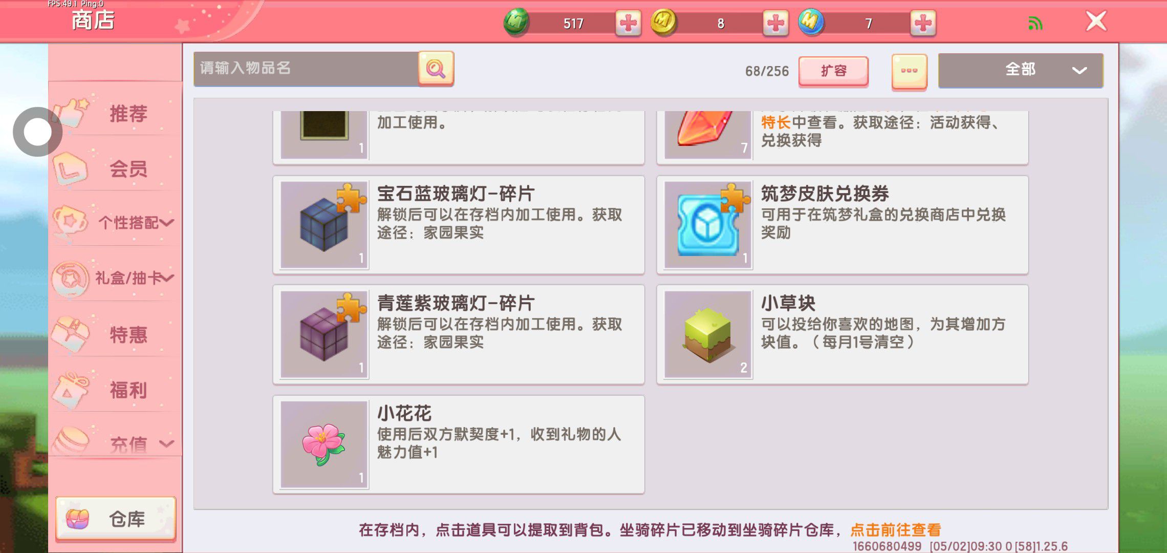Tap the floating circular record button
This screenshot has width=1167, height=553.
click(x=37, y=132)
